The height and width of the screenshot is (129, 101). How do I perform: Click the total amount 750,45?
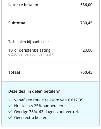point(86,72)
